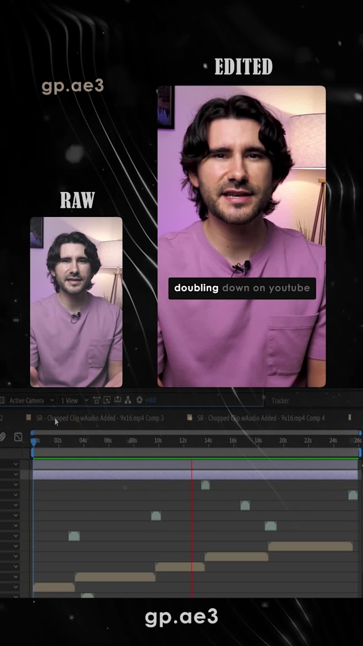Open chevron dropdown in the 19s–26s tan bar row
This screenshot has height=646, width=363.
16,546
